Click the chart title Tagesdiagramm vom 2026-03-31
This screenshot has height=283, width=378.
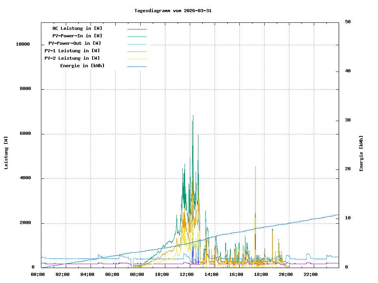tap(173, 11)
